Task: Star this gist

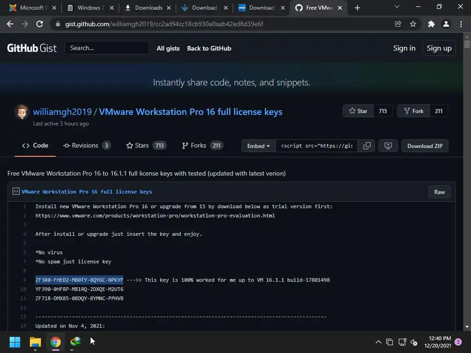Action: click(358, 111)
